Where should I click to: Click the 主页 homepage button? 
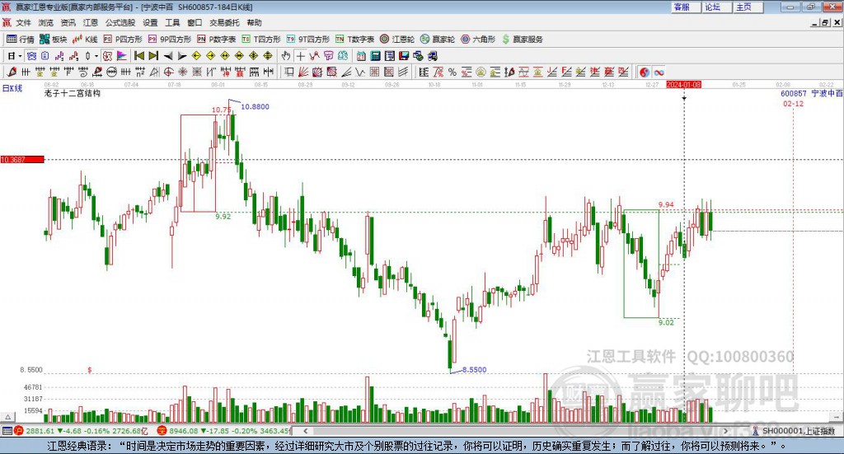(x=748, y=7)
